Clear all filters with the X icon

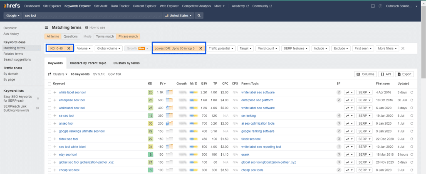click(x=403, y=48)
